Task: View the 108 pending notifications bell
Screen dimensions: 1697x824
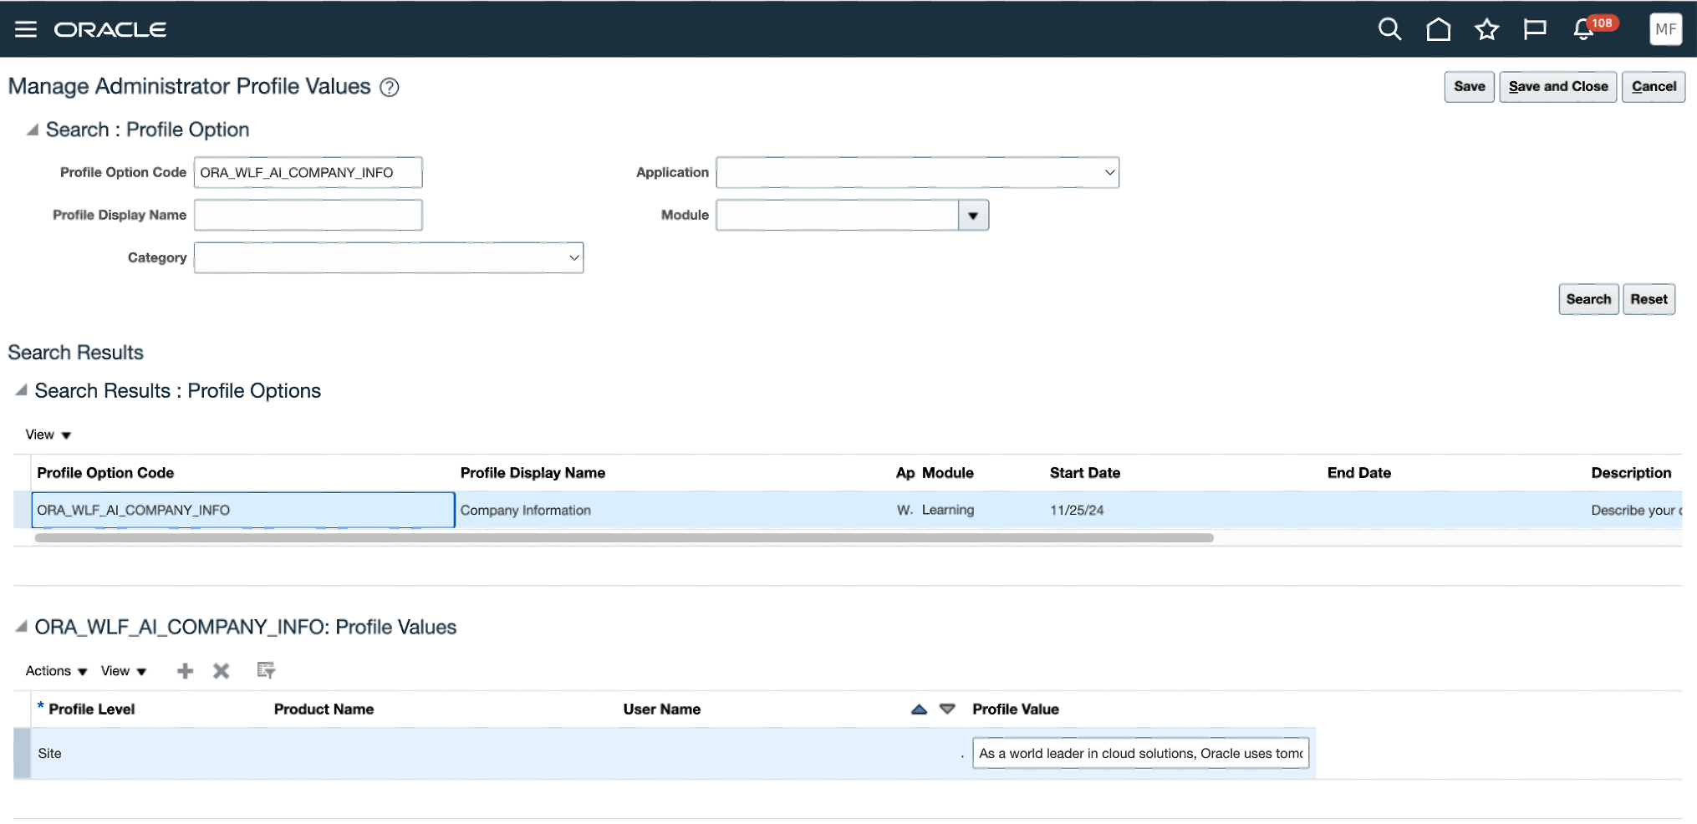Action: tap(1582, 28)
